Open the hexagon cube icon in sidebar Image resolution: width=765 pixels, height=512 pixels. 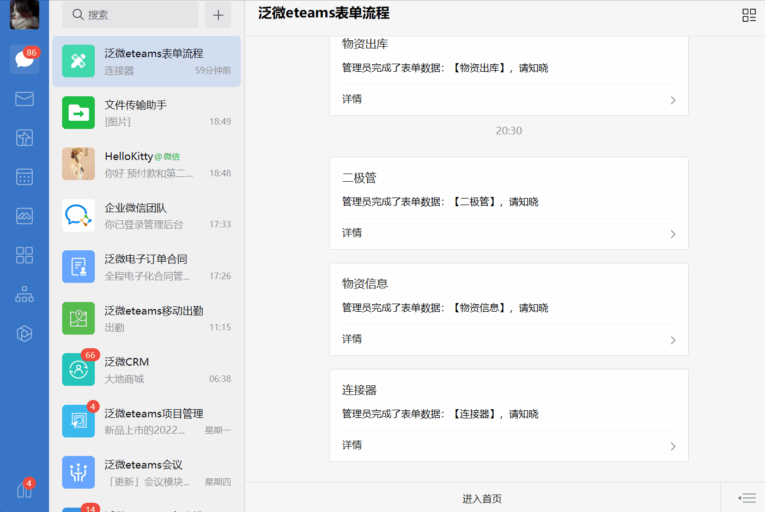tap(25, 334)
